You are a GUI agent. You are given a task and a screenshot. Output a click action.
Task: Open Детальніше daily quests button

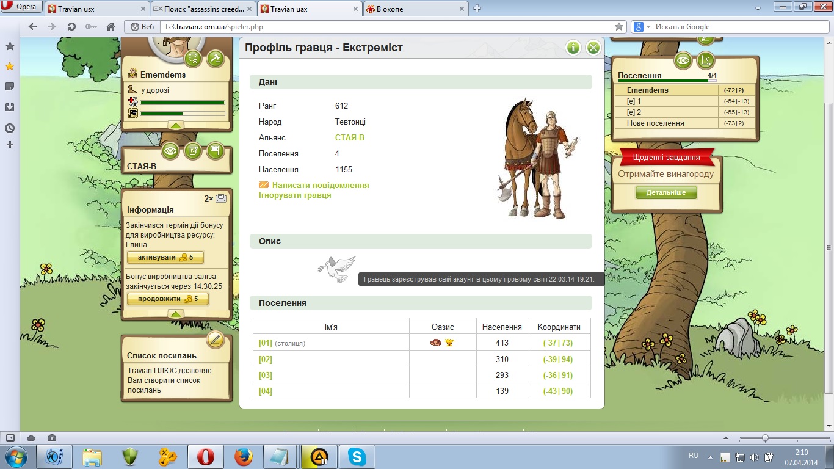coord(666,193)
